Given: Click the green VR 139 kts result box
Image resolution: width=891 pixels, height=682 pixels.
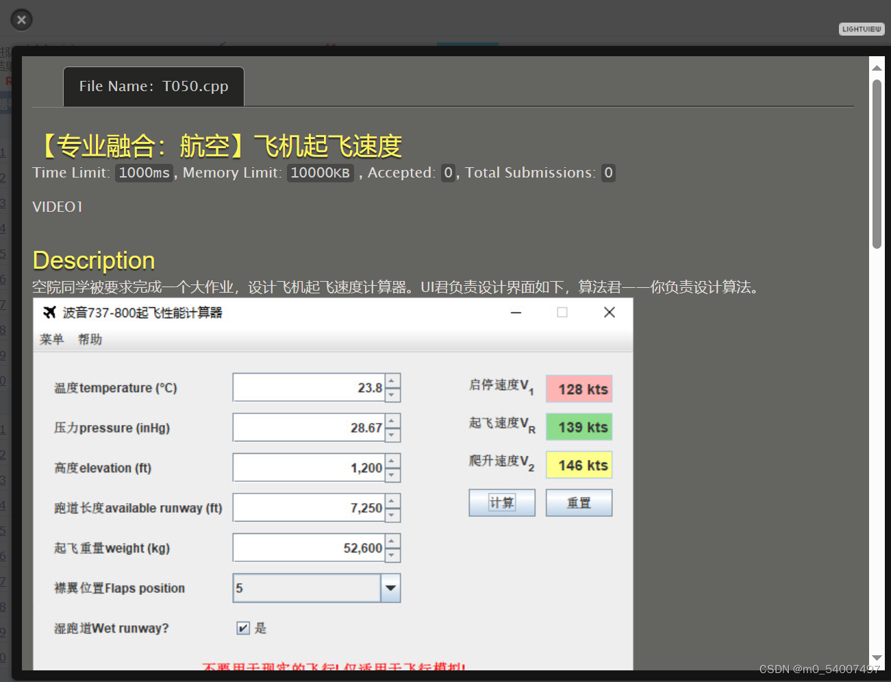Looking at the screenshot, I should [579, 427].
